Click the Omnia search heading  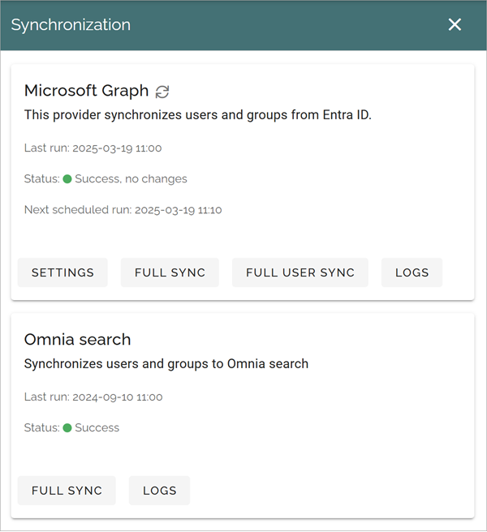click(77, 340)
